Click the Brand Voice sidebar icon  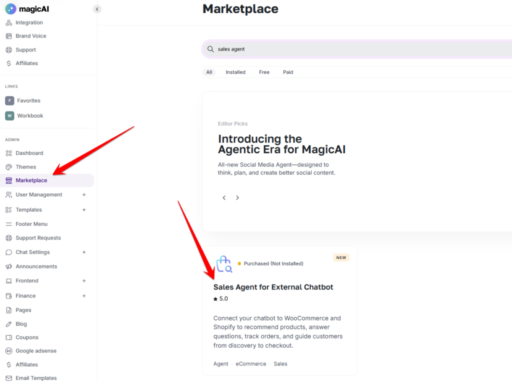click(x=8, y=36)
